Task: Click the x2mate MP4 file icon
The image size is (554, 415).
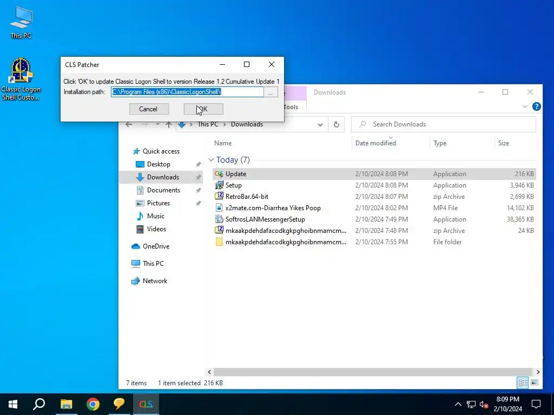Action: [219, 208]
